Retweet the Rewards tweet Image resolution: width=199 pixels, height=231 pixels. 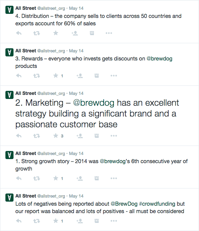click(x=36, y=76)
